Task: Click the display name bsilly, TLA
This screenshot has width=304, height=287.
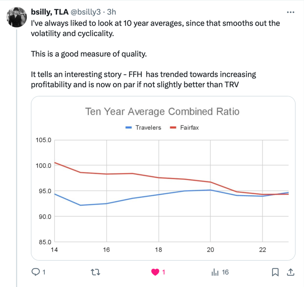Action: point(50,12)
